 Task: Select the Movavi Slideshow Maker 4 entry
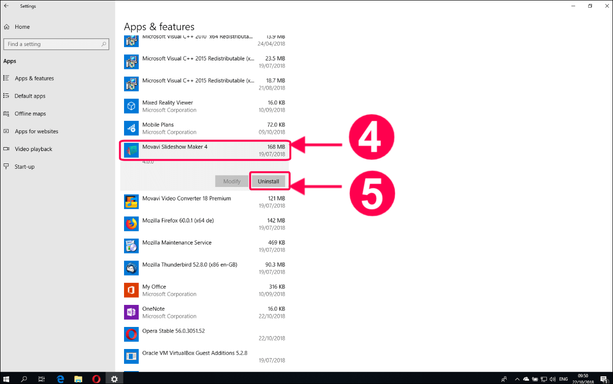tap(204, 150)
